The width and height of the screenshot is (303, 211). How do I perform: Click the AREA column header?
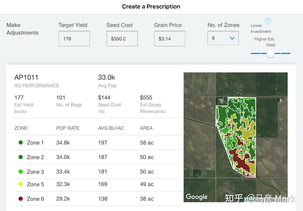(146, 128)
